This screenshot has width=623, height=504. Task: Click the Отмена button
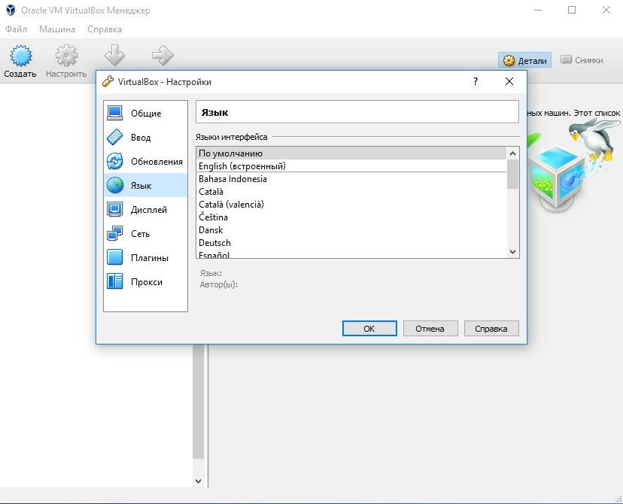click(430, 329)
